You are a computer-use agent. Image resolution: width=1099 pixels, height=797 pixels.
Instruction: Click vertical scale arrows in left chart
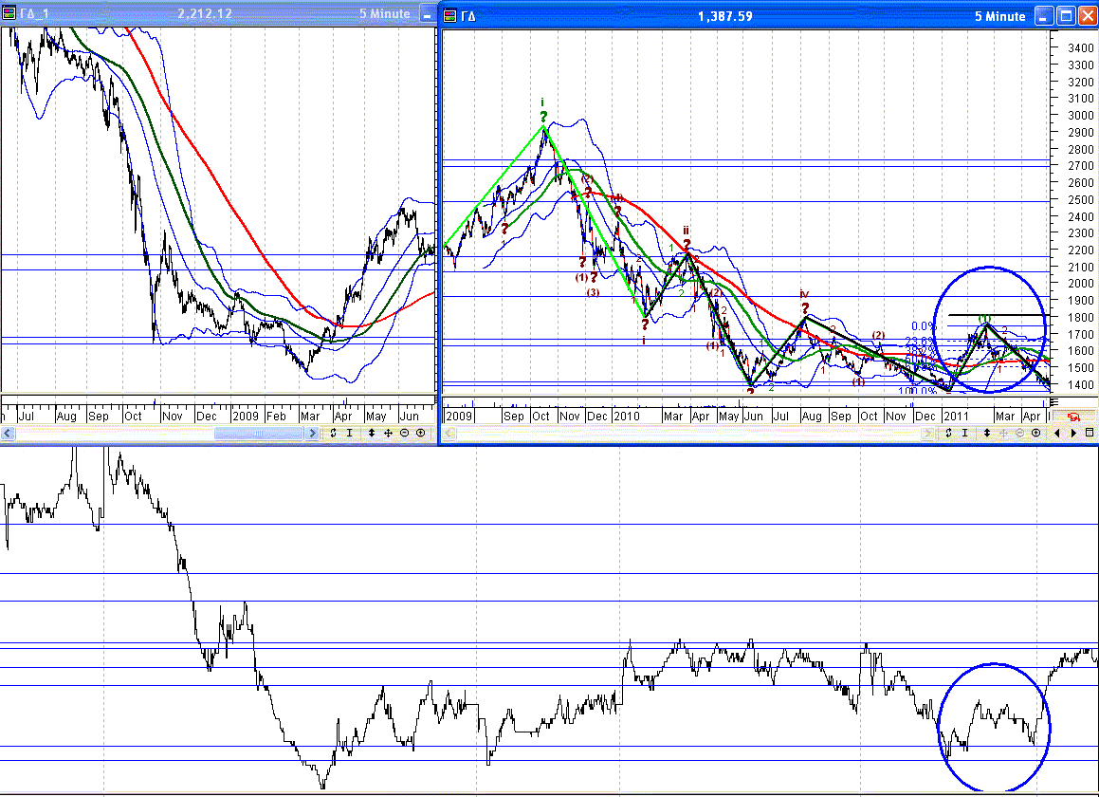(x=372, y=433)
